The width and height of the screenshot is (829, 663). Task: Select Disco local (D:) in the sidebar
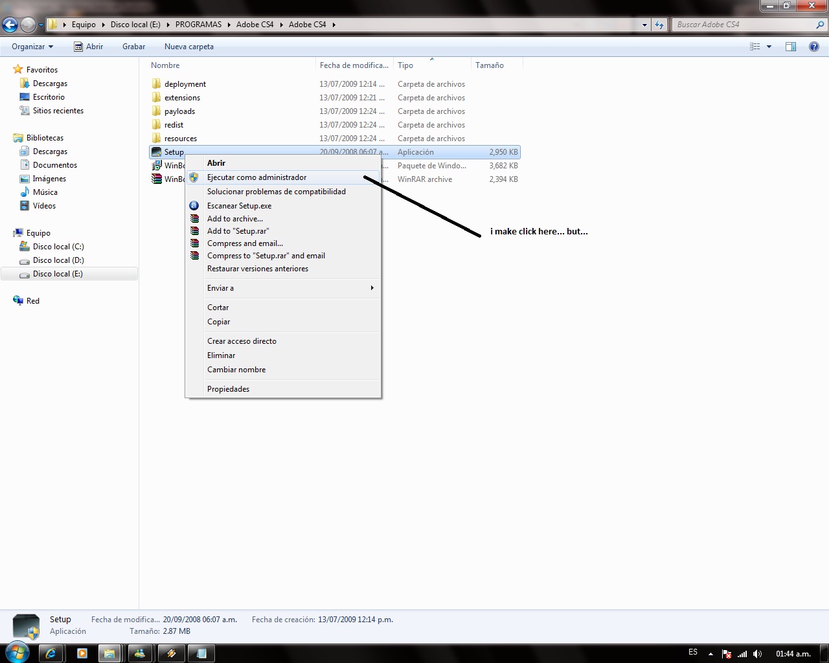[58, 260]
